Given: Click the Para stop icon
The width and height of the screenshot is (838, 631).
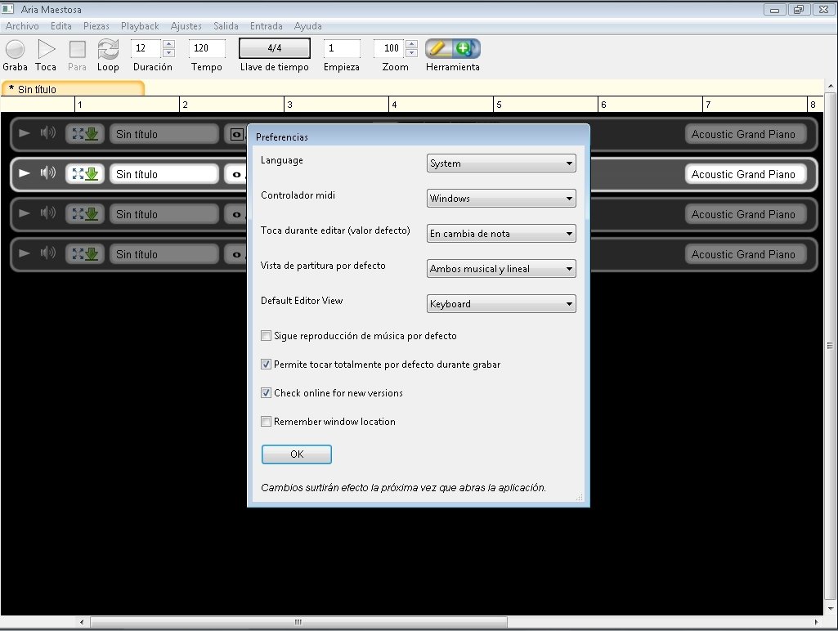Looking at the screenshot, I should 78,49.
